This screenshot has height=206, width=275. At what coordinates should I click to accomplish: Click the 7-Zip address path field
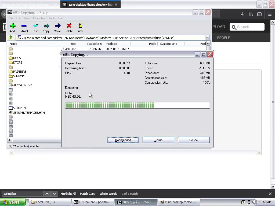[111, 38]
